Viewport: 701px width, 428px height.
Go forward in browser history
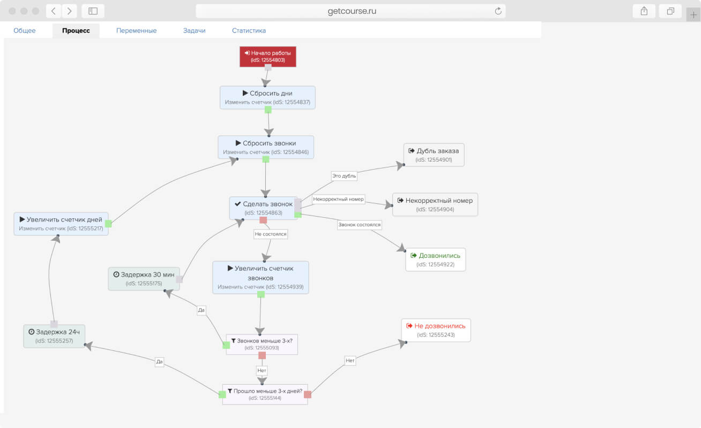point(70,11)
